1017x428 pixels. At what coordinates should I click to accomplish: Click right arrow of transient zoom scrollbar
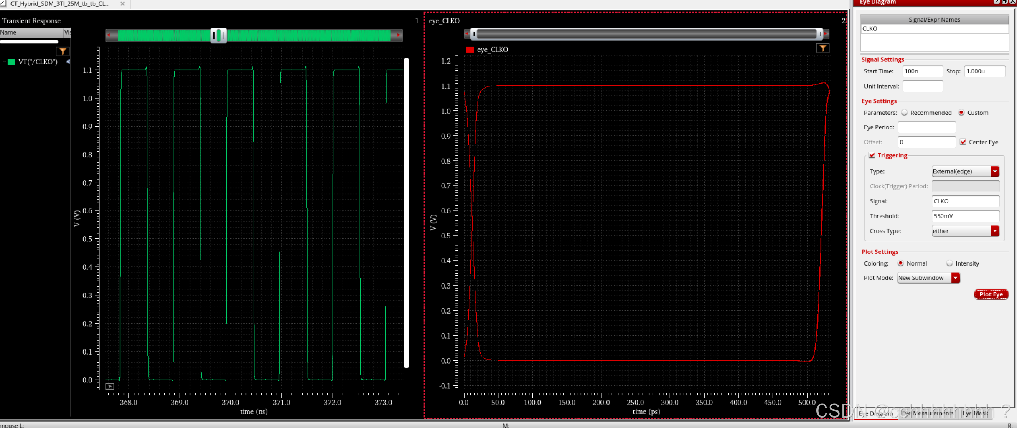[x=399, y=35]
